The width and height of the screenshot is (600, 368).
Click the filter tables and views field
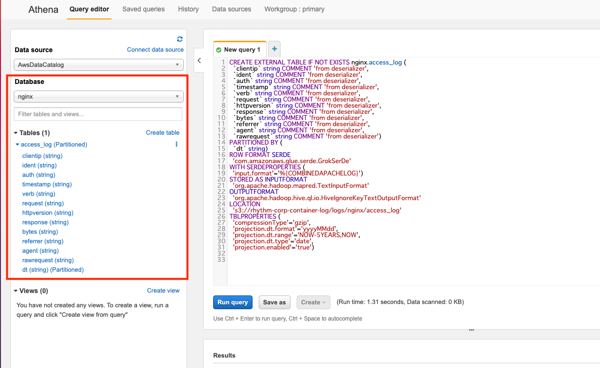[x=98, y=114]
